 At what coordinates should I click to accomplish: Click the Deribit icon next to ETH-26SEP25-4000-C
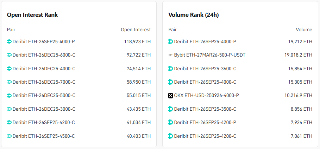[x=171, y=82]
